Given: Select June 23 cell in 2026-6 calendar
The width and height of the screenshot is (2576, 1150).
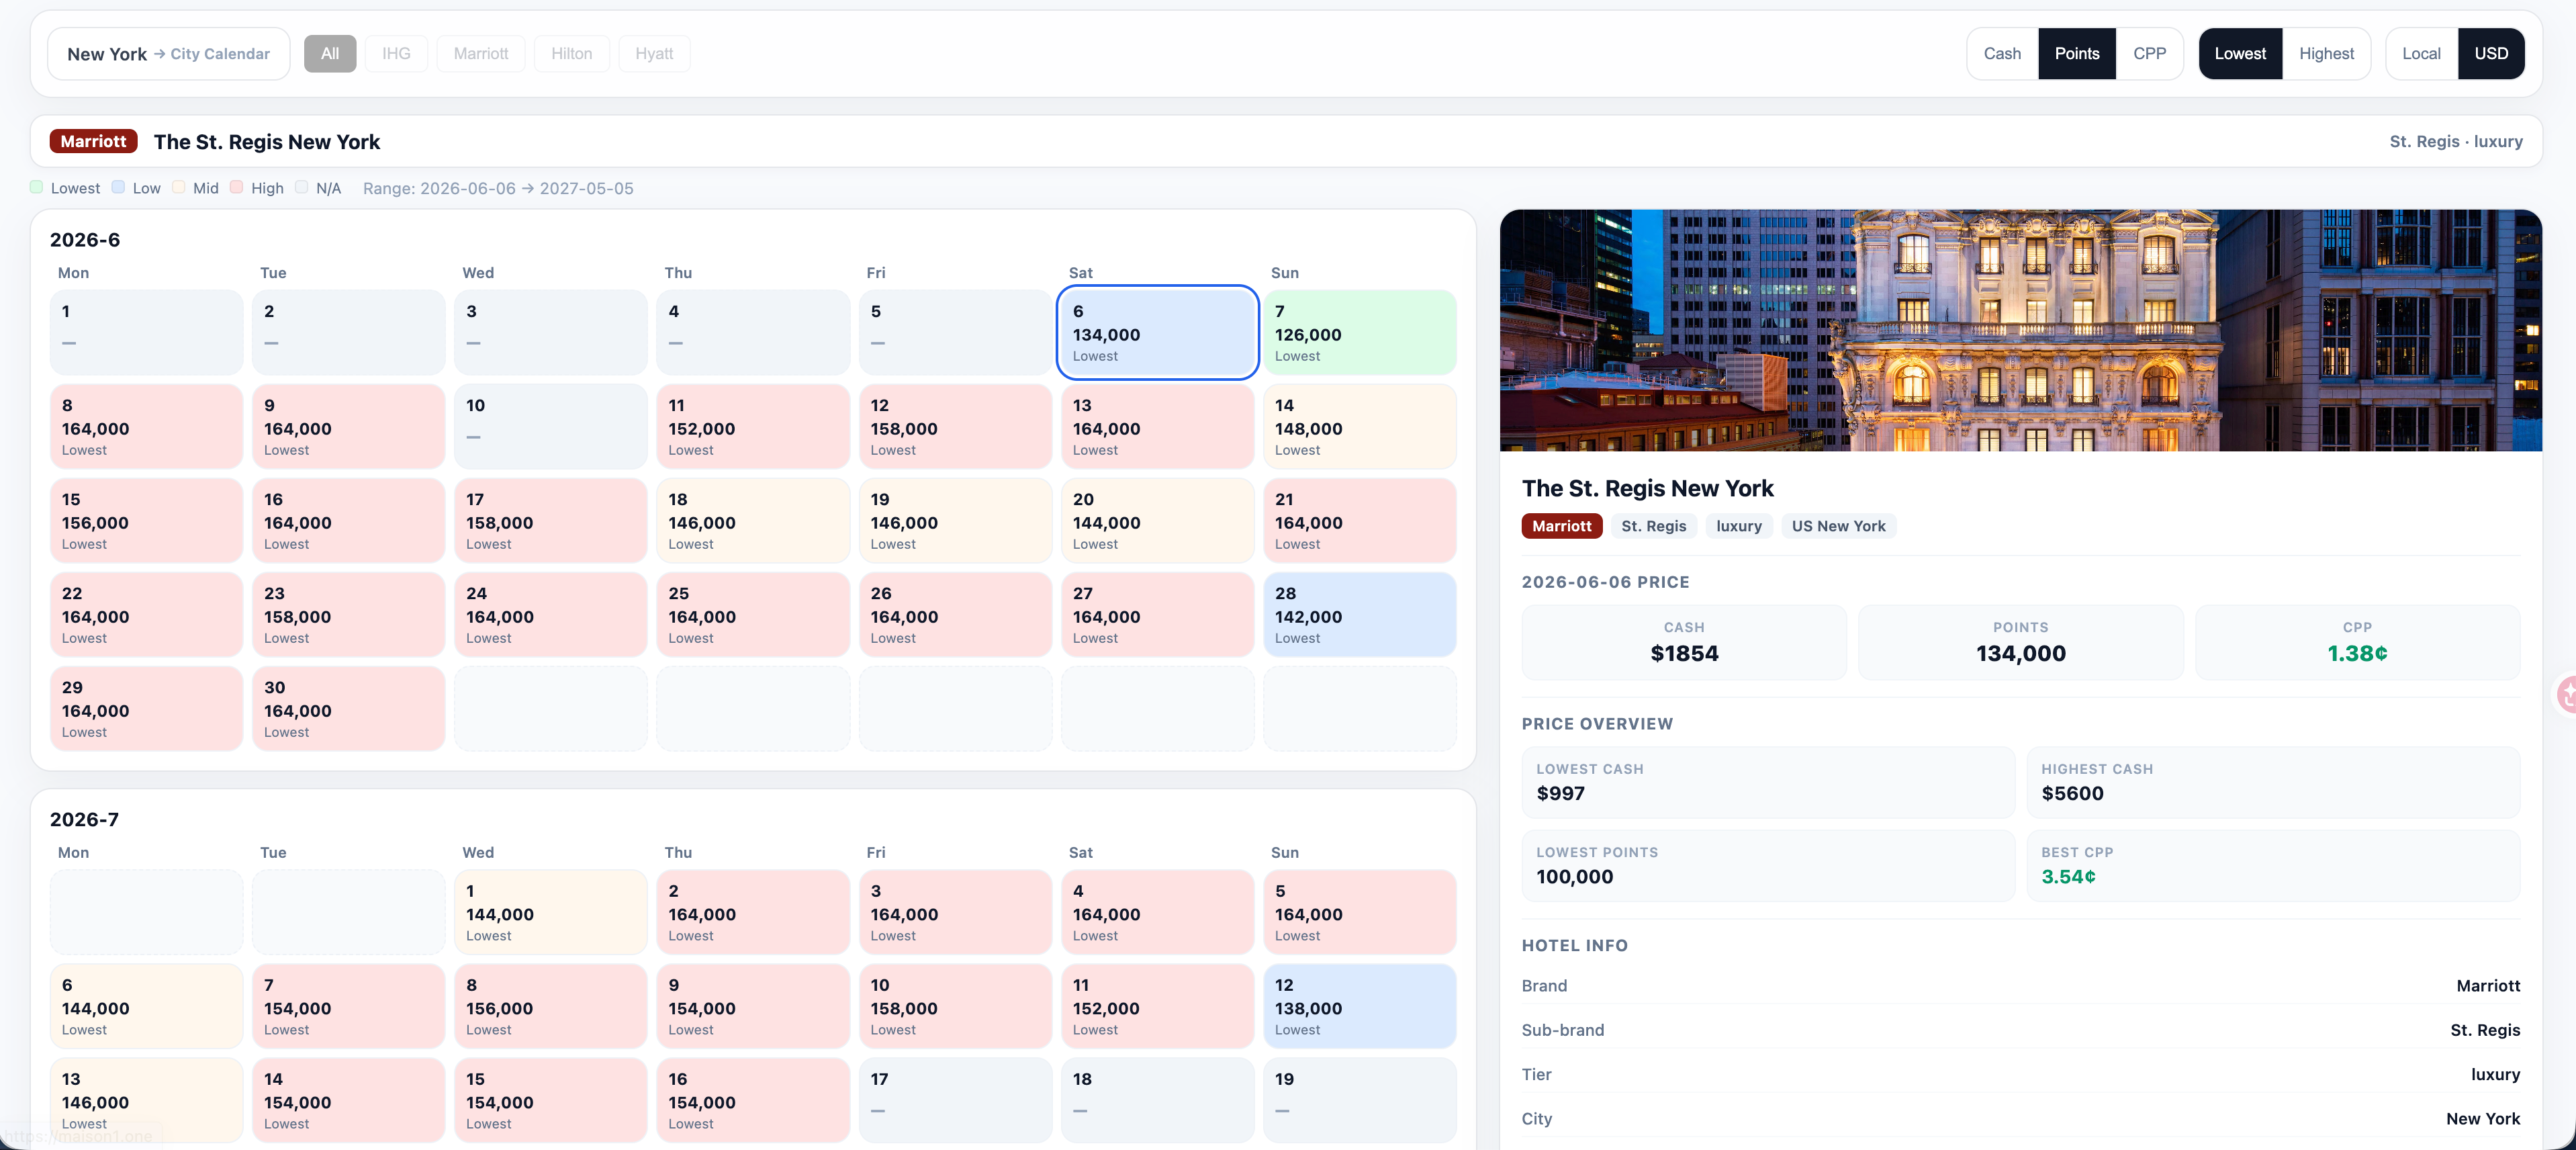Looking at the screenshot, I should click(348, 614).
